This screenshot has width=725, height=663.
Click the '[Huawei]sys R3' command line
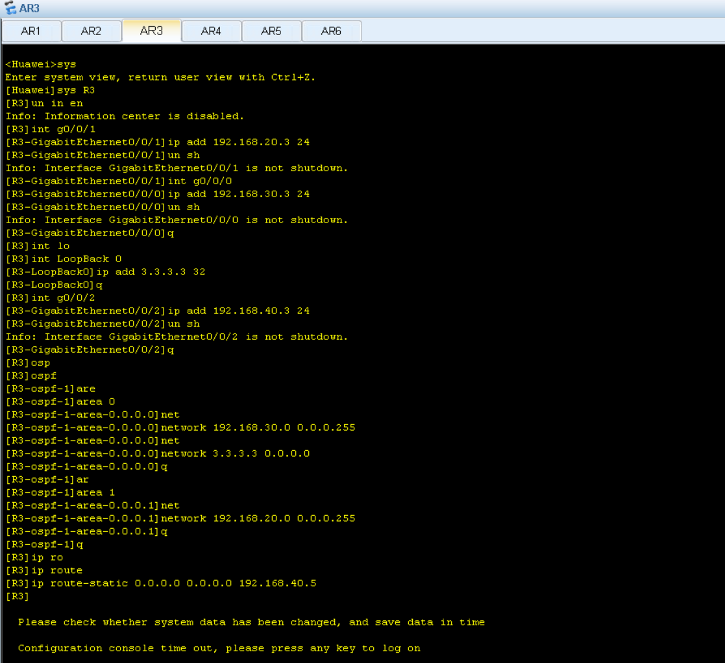point(50,90)
